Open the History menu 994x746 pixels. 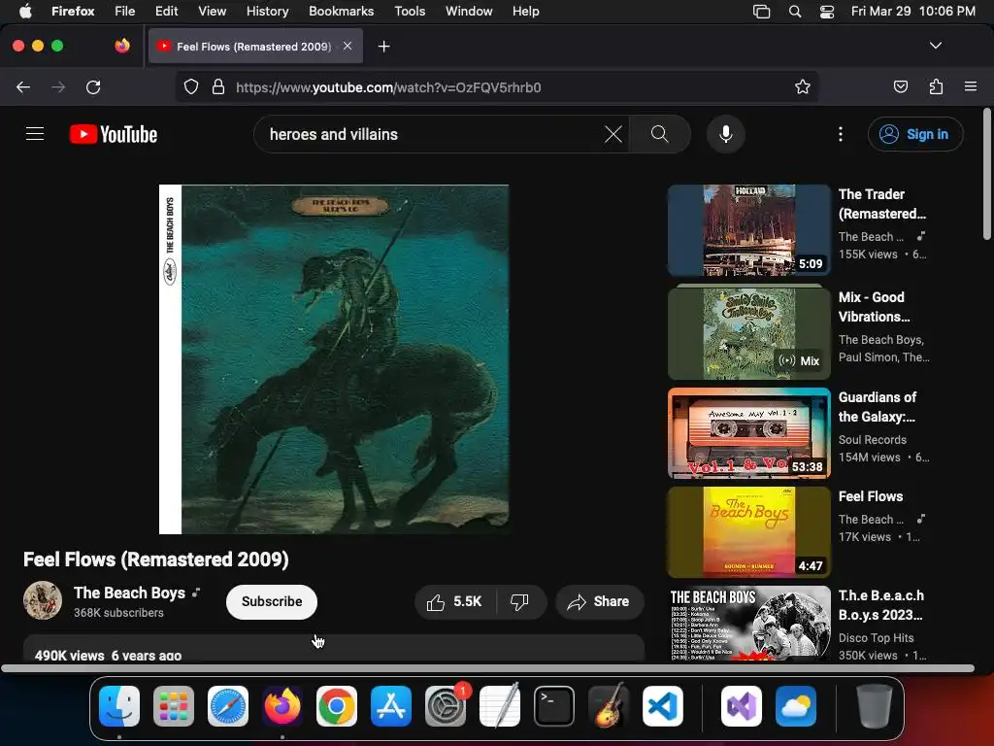pos(267,11)
